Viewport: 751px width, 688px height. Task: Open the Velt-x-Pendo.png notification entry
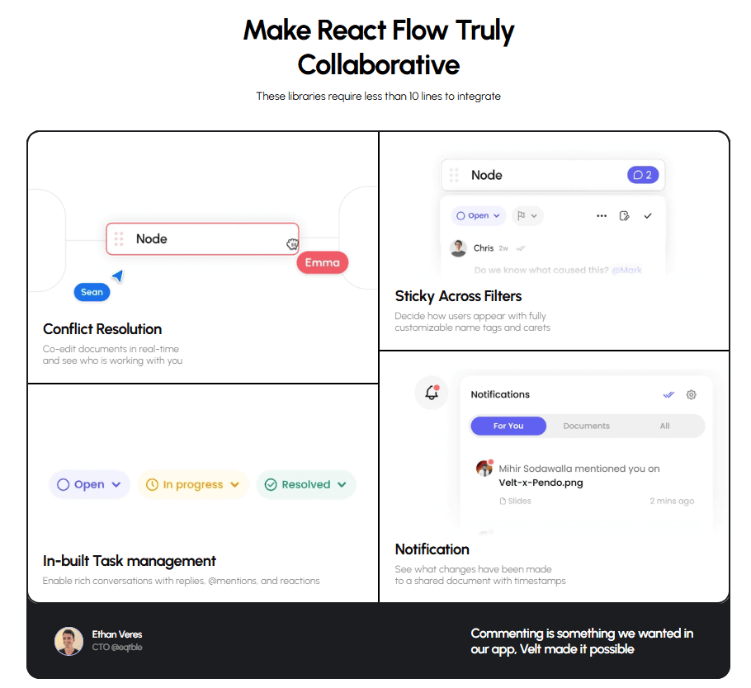541,483
